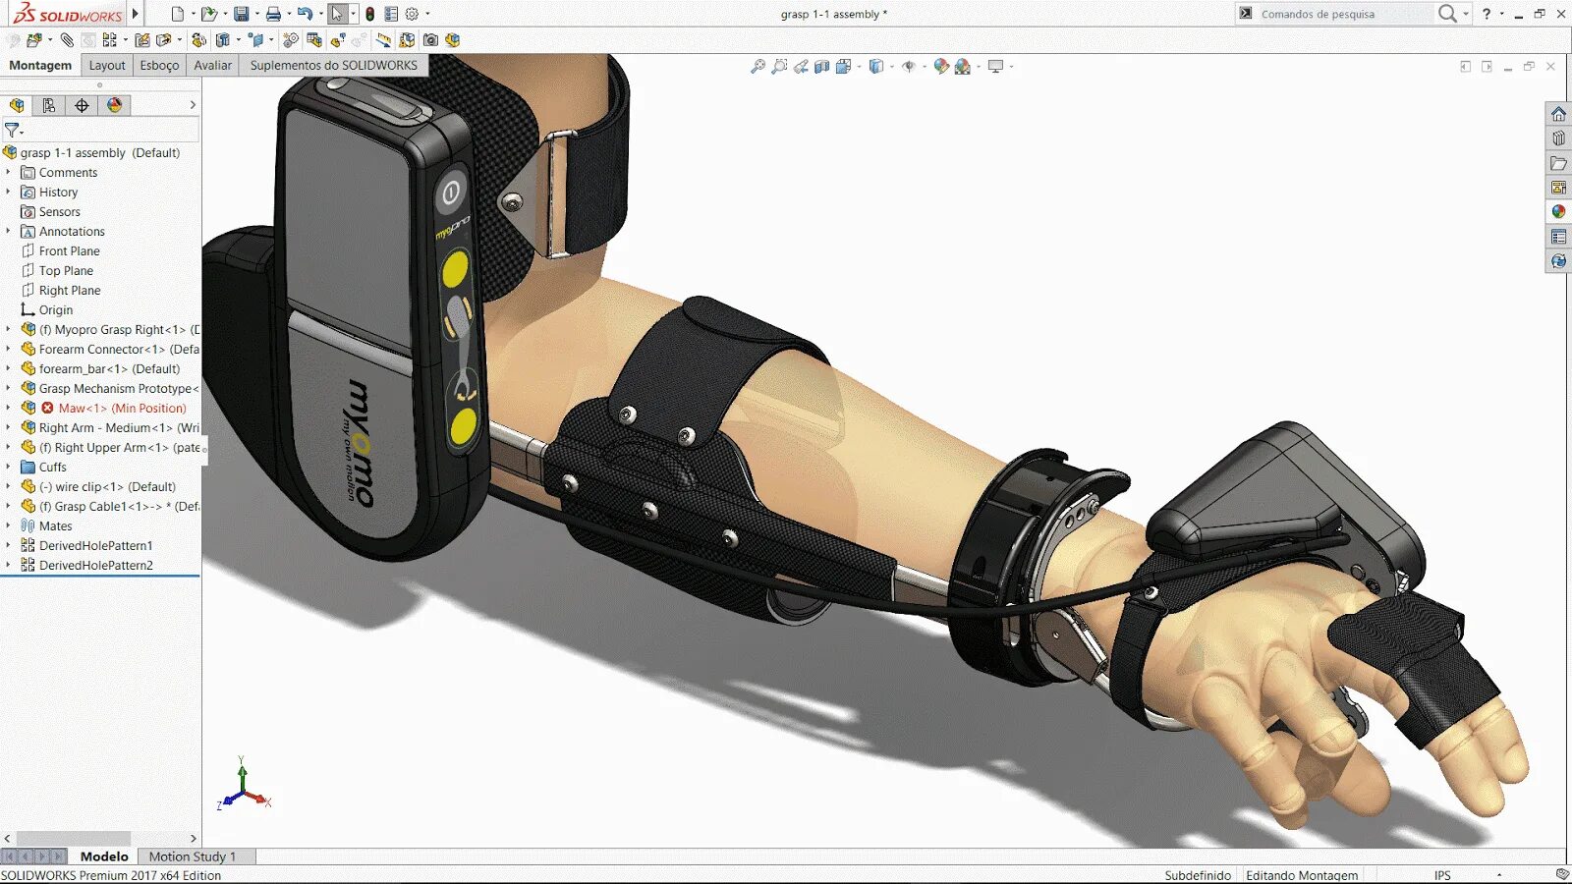Viewport: 1572px width, 884px height.
Task: Click the Display Style cube icon
Action: (876, 67)
